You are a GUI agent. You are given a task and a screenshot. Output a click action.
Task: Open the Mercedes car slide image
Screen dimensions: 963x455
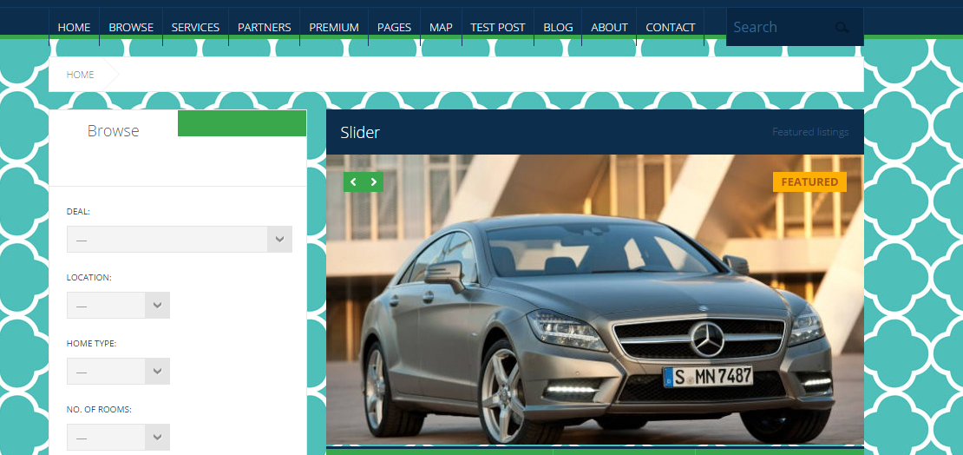(594, 300)
